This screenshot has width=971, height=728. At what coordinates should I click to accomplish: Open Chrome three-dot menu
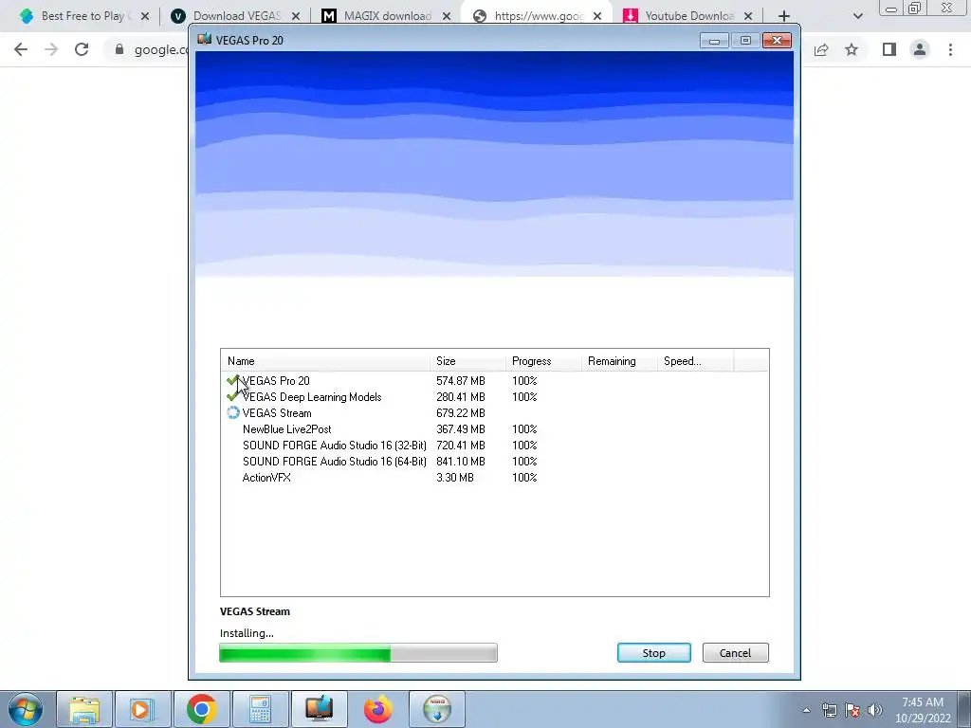click(x=950, y=49)
